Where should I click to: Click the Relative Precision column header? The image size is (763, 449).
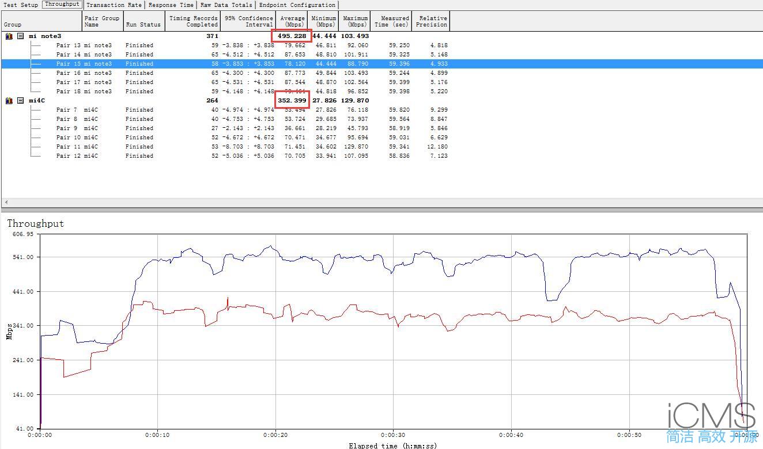pyautogui.click(x=430, y=21)
